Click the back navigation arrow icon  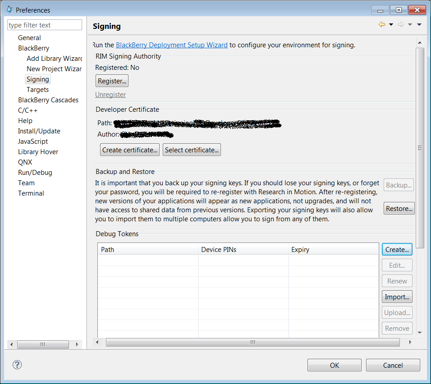tap(382, 25)
